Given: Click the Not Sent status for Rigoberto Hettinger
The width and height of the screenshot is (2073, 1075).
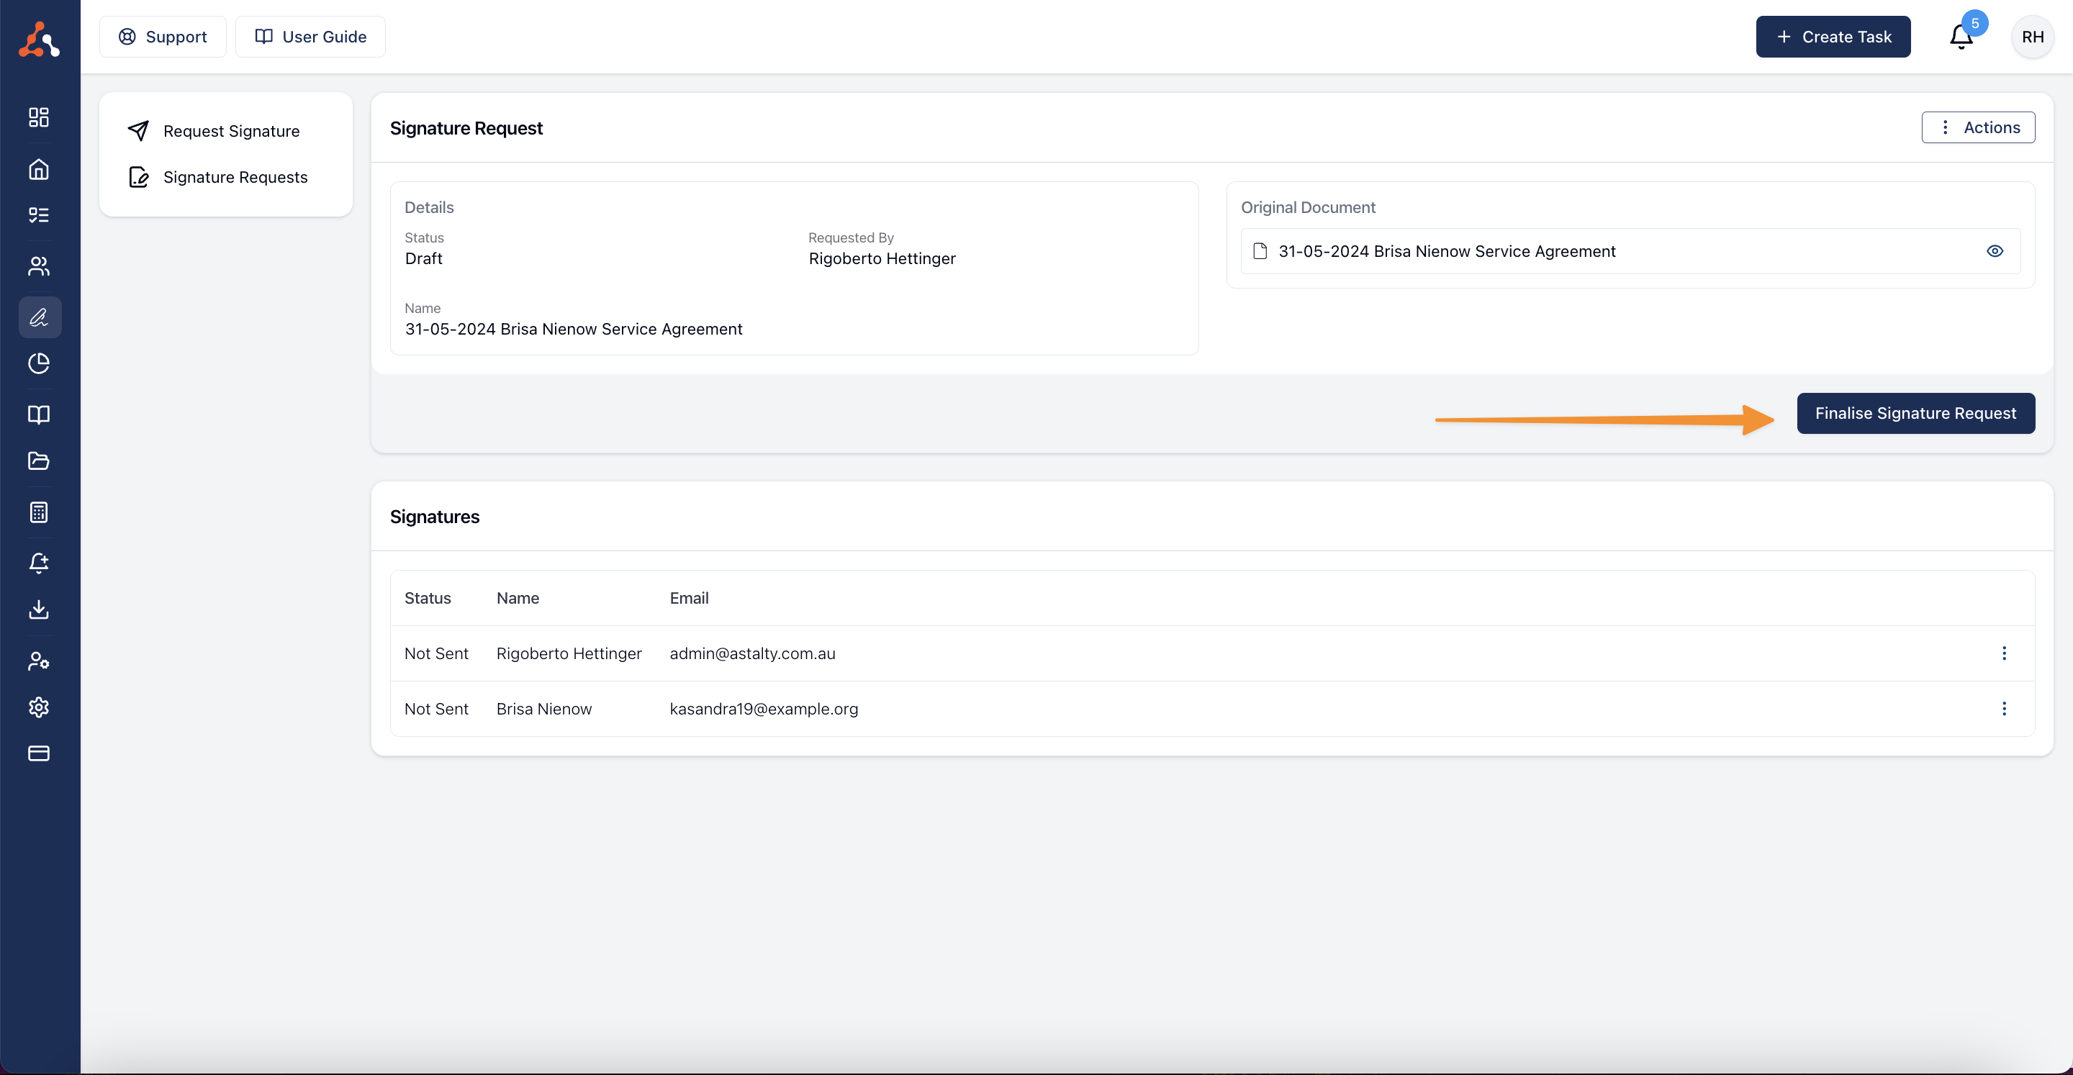Looking at the screenshot, I should pyautogui.click(x=436, y=653).
